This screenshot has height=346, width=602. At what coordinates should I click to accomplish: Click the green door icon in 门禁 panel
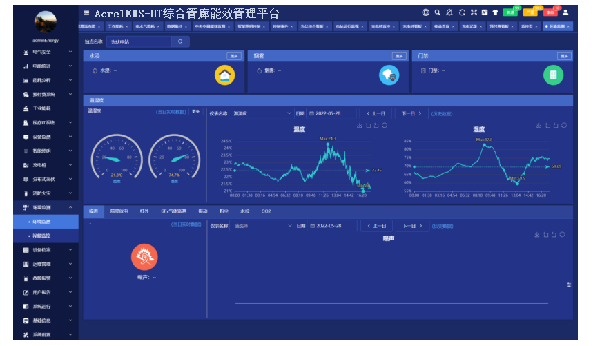553,75
